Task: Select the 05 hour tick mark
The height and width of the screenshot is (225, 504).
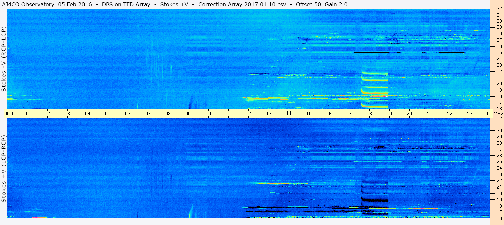Action: pyautogui.click(x=108, y=114)
